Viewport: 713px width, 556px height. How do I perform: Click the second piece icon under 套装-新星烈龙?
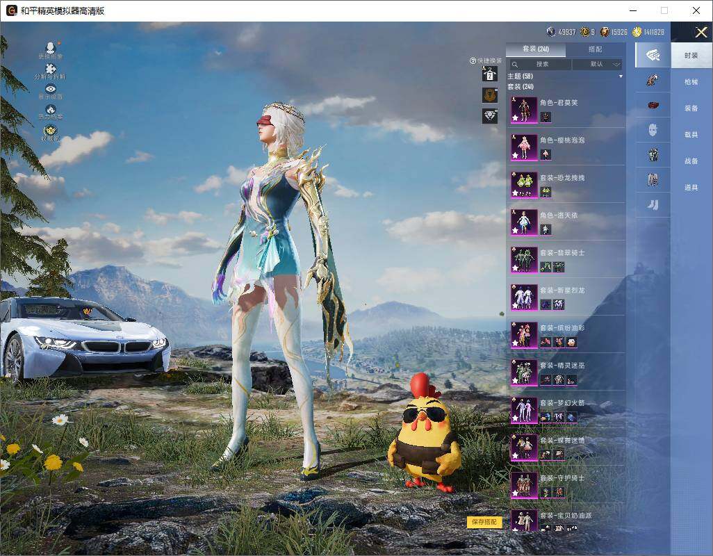coord(559,305)
